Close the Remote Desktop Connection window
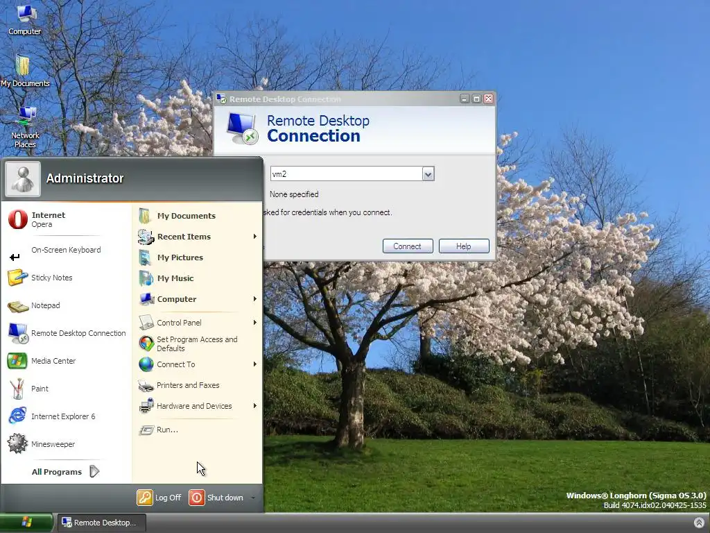 click(488, 99)
